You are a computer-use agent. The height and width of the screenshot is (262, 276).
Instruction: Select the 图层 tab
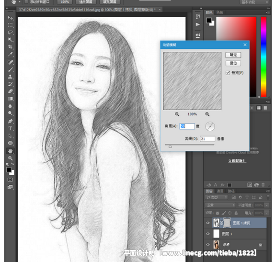pyautogui.click(x=209, y=191)
